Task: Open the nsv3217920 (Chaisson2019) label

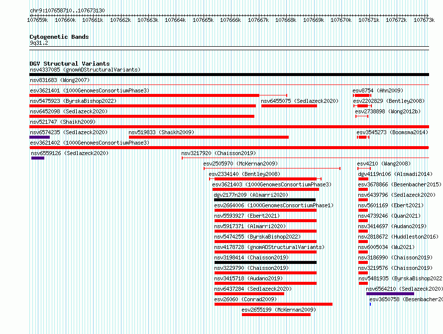Action: pos(219,153)
